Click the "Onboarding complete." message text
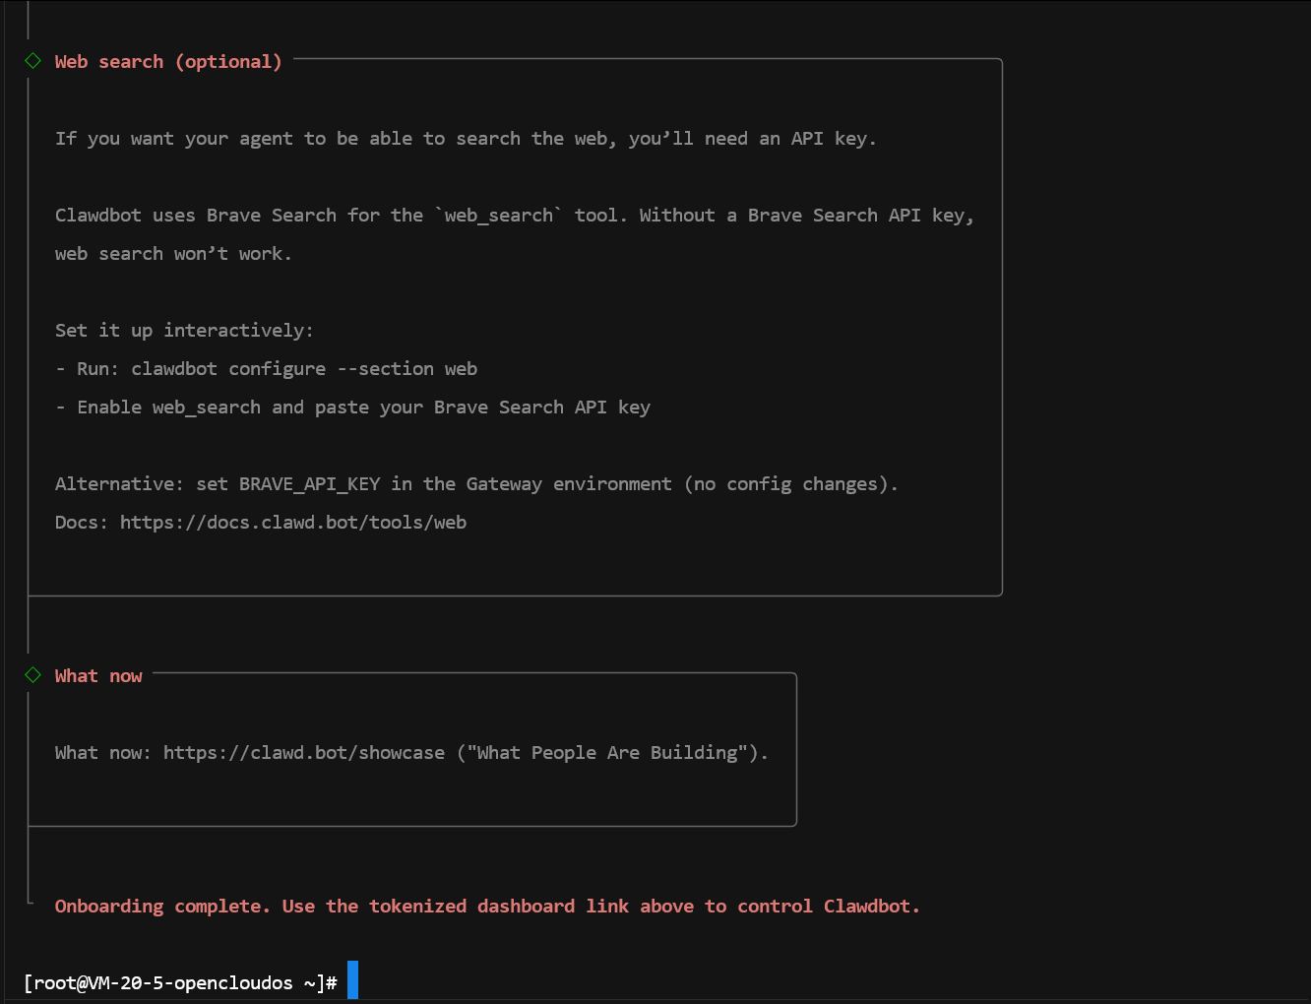 click(162, 907)
